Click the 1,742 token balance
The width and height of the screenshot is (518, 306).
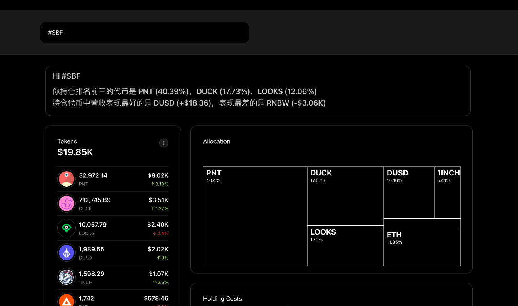[87, 298]
